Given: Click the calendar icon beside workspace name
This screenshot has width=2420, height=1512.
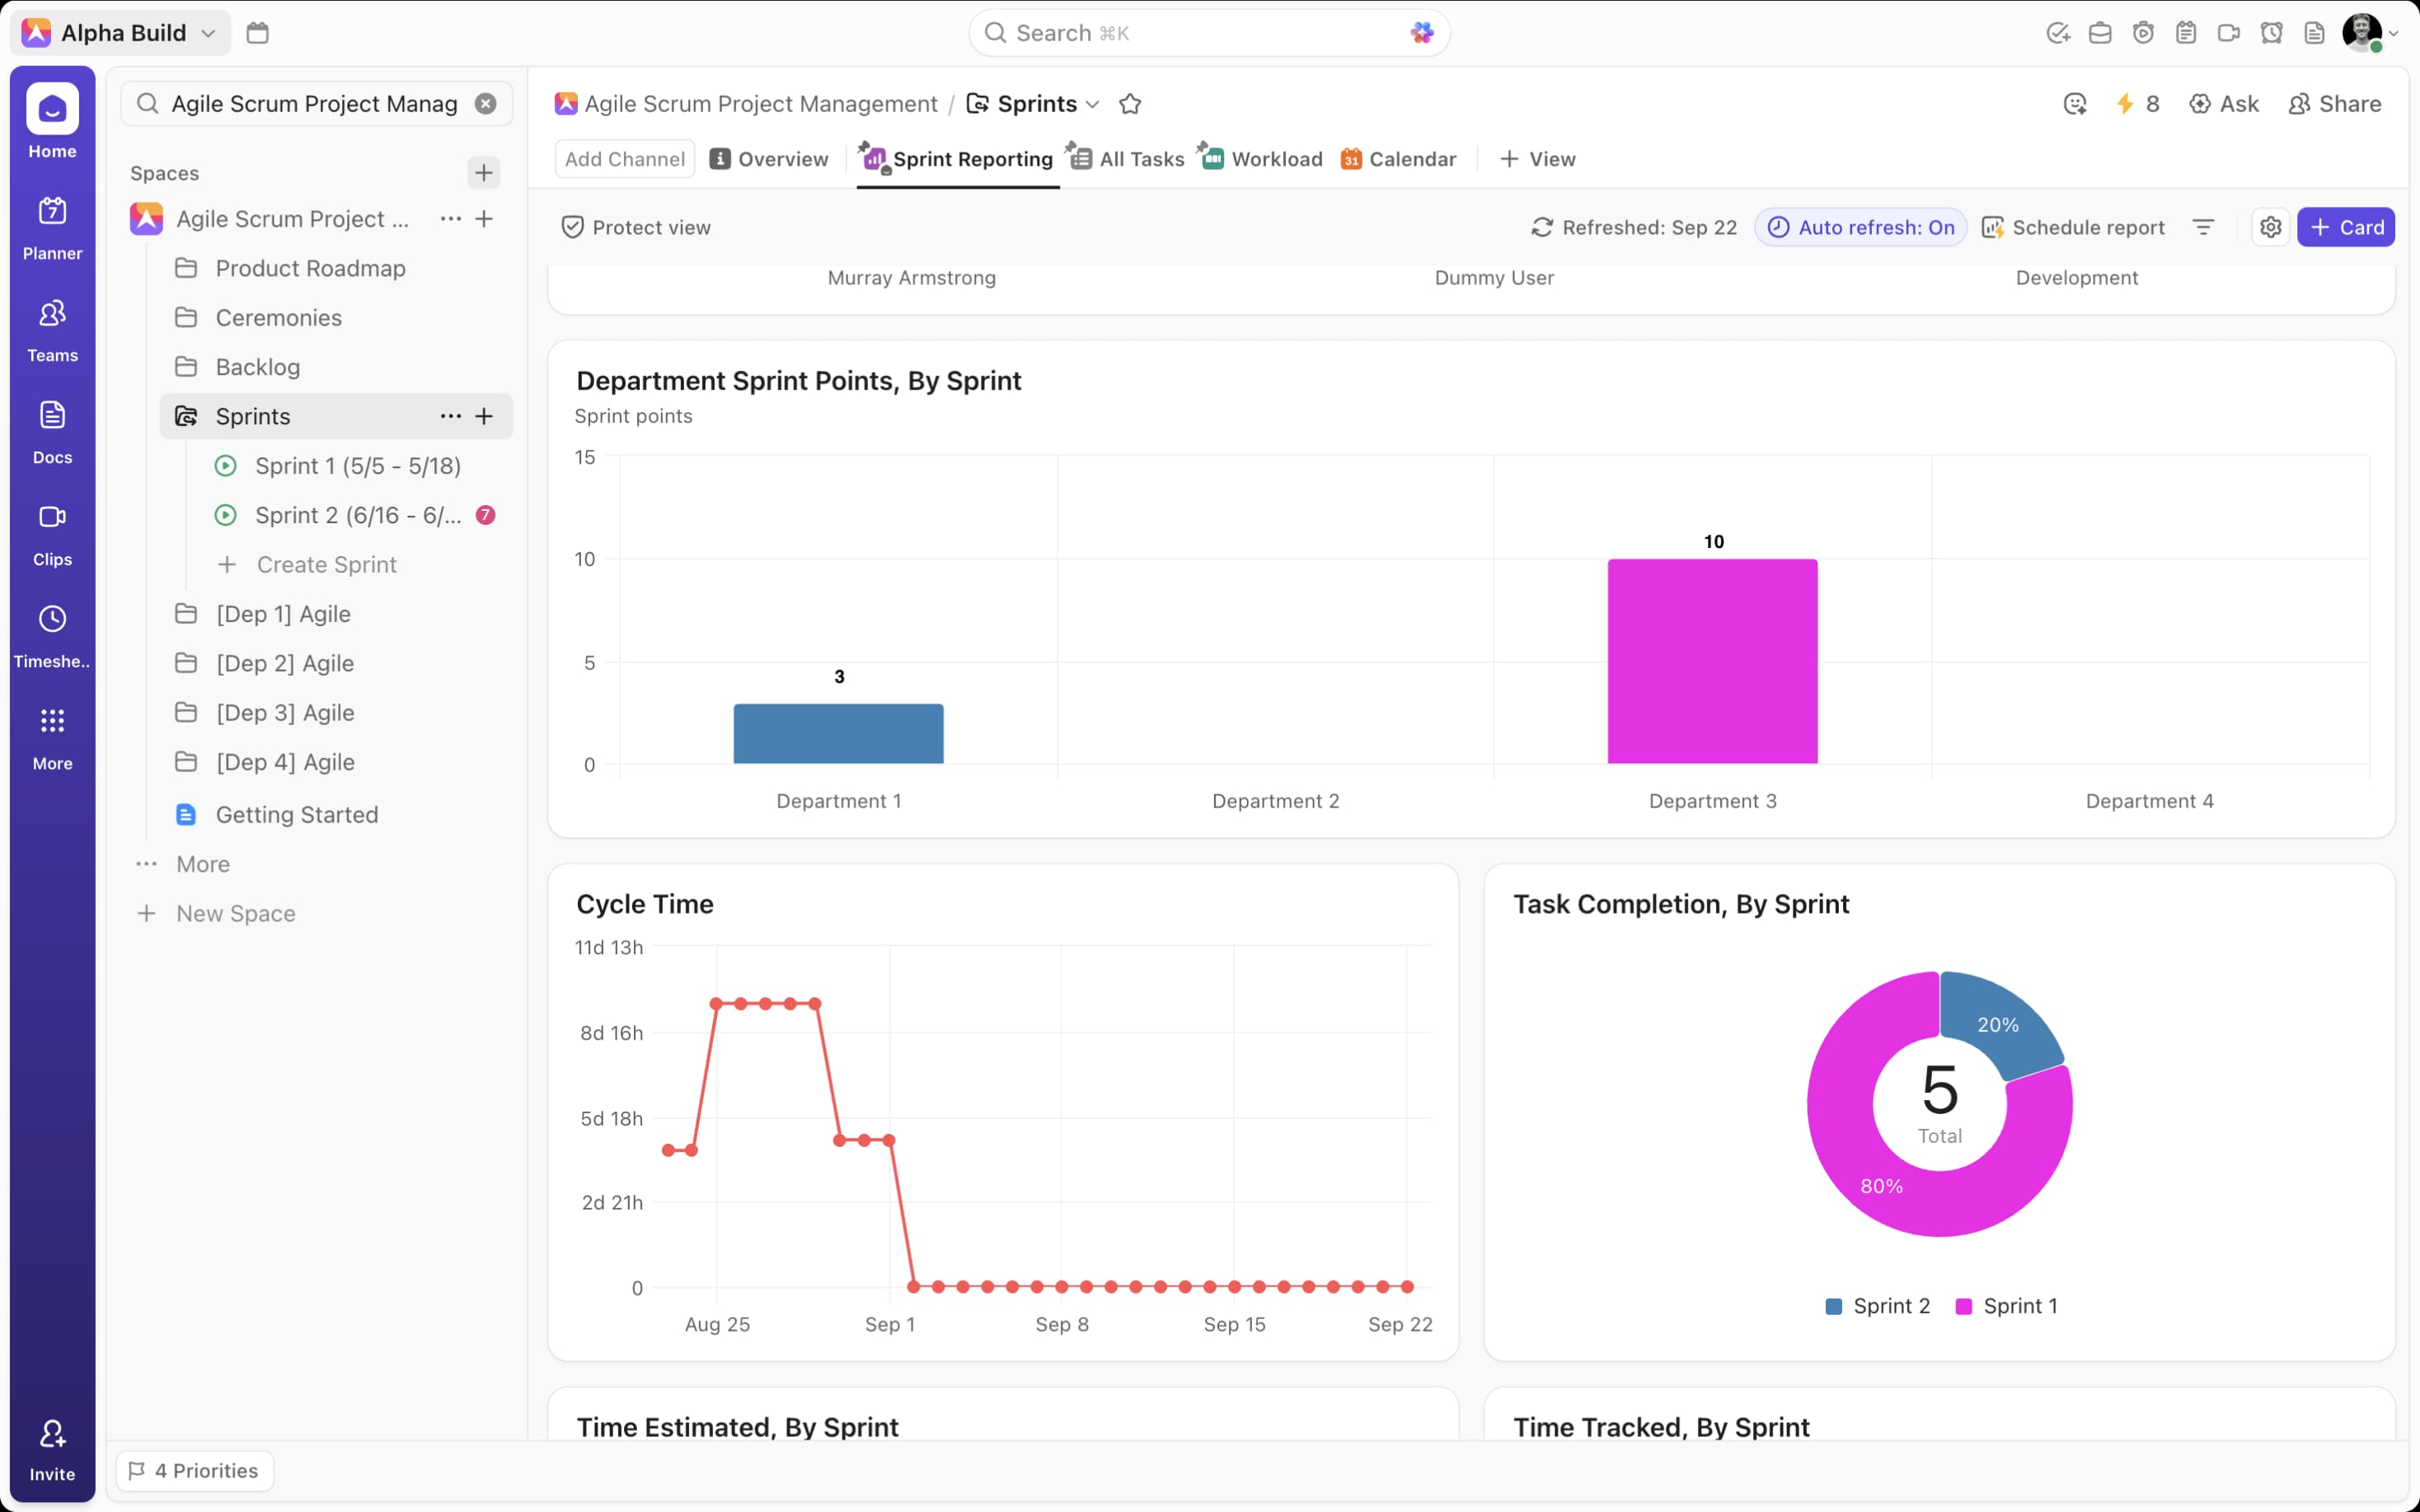Looking at the screenshot, I should tap(257, 33).
